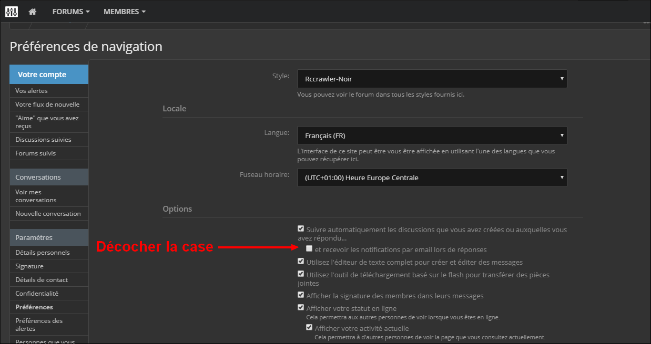The height and width of the screenshot is (344, 651).
Task: Toggle email notifications on replies checkbox
Action: click(309, 249)
